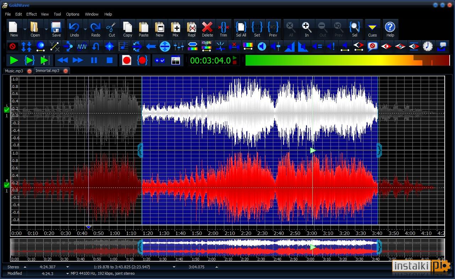Image resolution: width=455 pixels, height=279 pixels.
Task: Start recording with red Record button
Action: (127, 60)
